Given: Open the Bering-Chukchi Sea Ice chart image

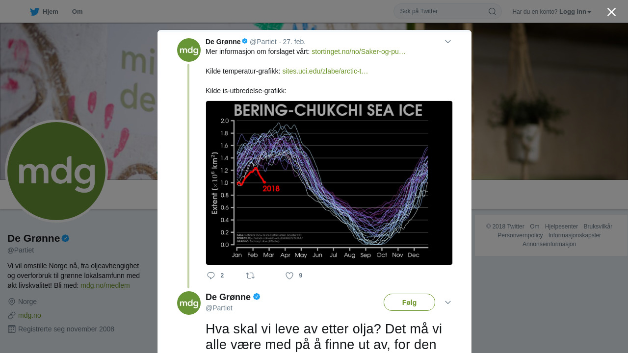Looking at the screenshot, I should point(329,183).
